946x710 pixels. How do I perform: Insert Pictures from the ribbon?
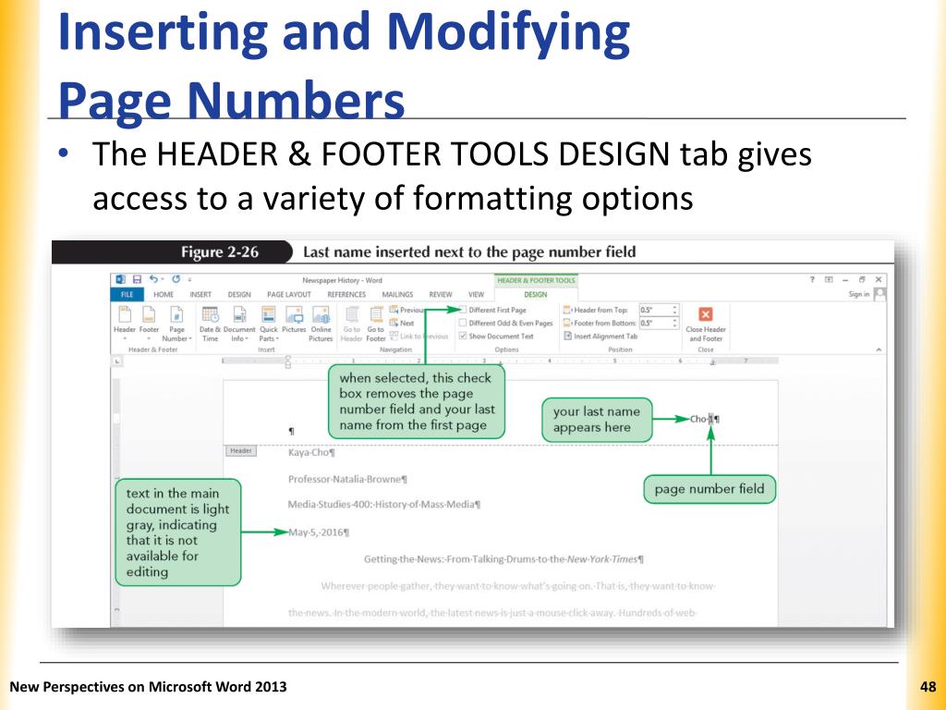tap(294, 320)
